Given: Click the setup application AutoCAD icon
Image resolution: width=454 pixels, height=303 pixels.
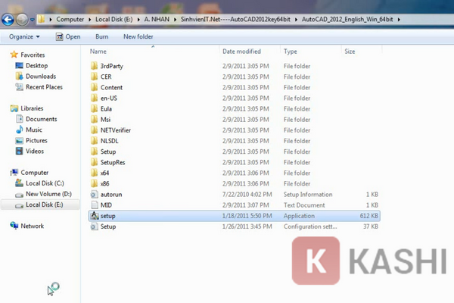Looking at the screenshot, I should [95, 216].
